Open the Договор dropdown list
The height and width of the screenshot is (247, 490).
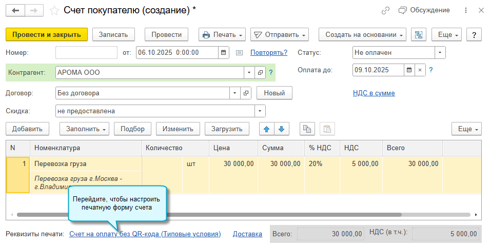click(x=234, y=93)
